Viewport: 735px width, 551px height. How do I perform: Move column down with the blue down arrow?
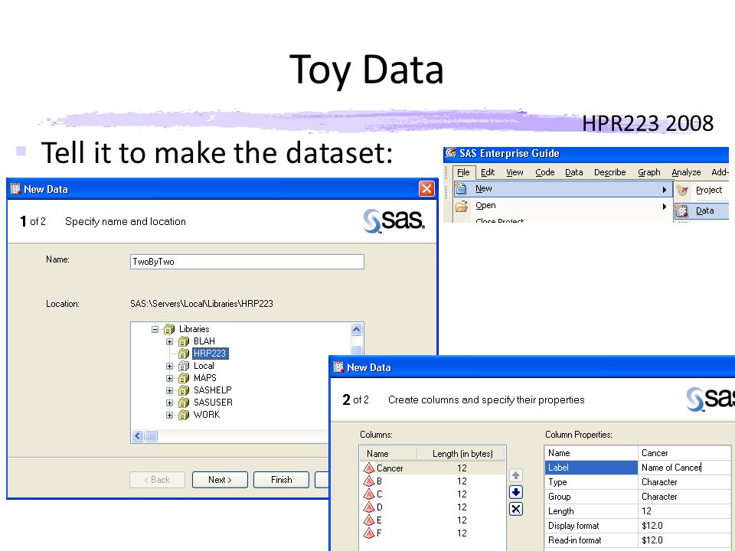[515, 492]
